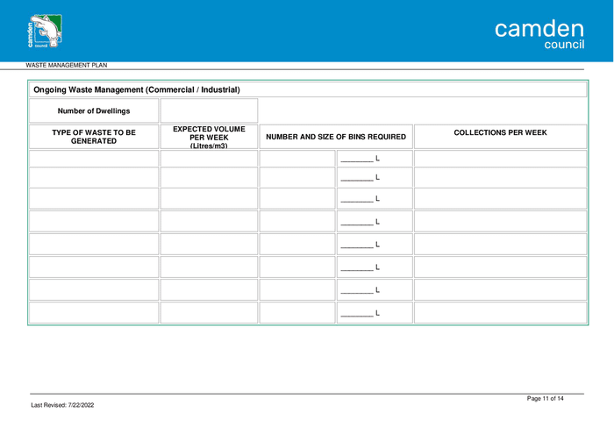Click the Last Revised date in footer

coord(62,405)
